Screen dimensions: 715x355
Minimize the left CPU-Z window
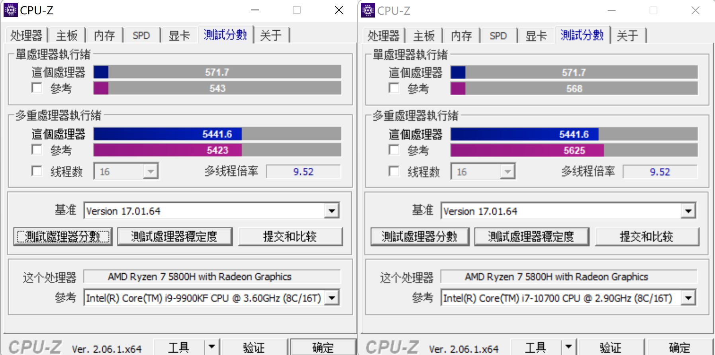pos(255,10)
